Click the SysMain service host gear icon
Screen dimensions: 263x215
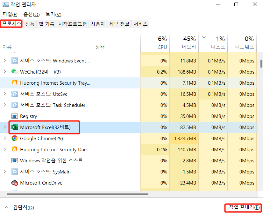[x=14, y=172]
